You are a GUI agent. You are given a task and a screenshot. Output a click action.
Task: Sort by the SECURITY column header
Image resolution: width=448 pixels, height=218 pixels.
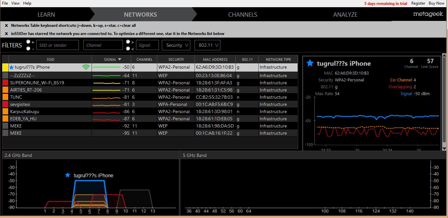click(176, 59)
